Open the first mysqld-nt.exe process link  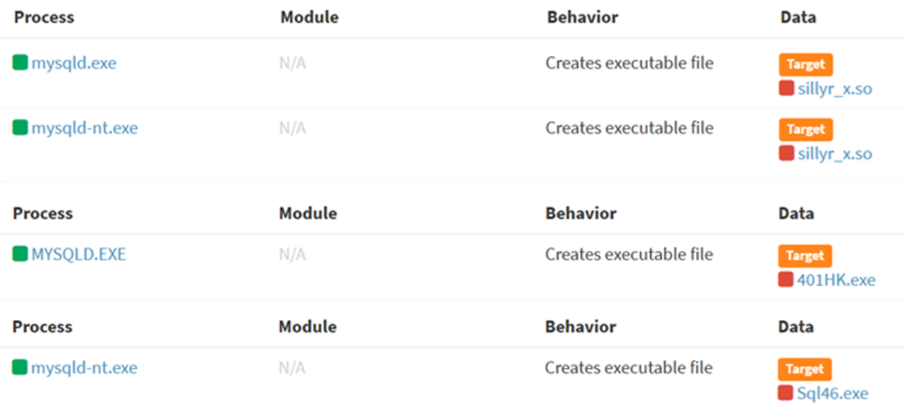point(84,128)
